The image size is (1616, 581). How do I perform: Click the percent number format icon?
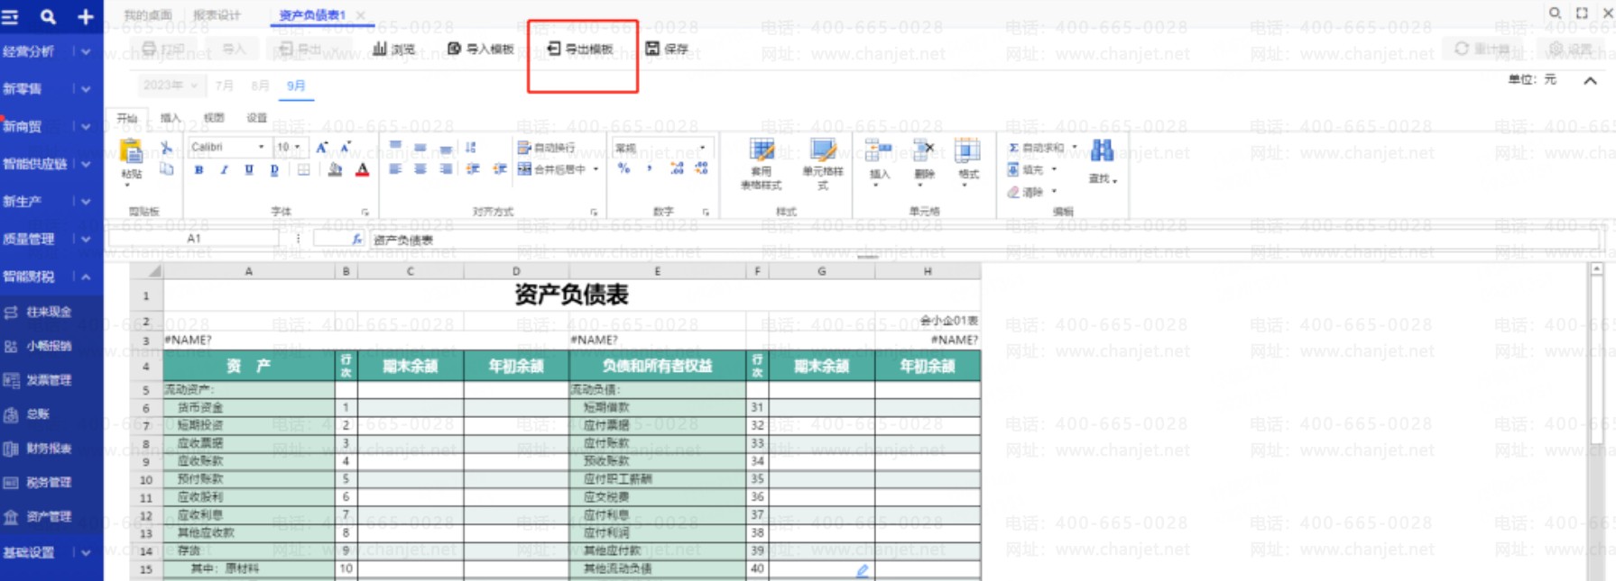623,168
